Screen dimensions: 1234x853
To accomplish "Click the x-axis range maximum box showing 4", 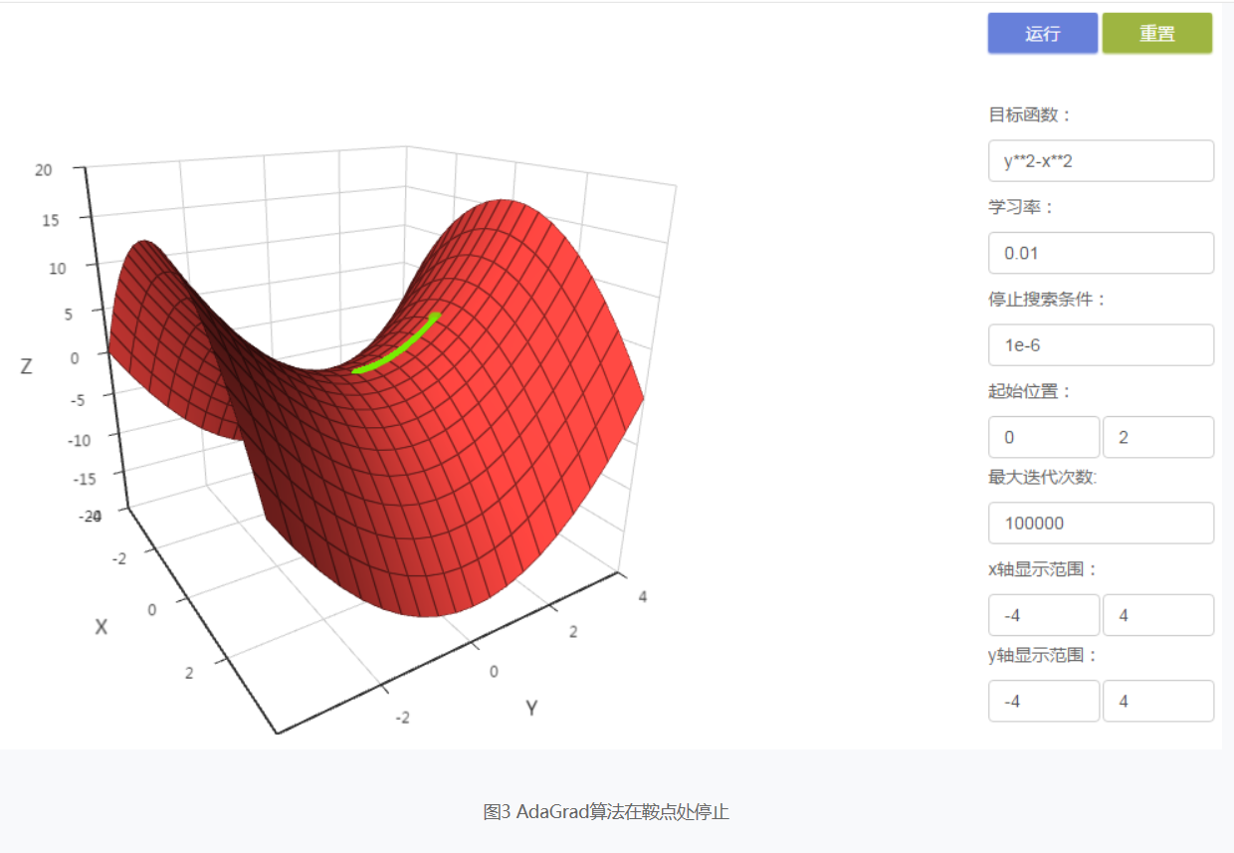I will click(x=1157, y=614).
